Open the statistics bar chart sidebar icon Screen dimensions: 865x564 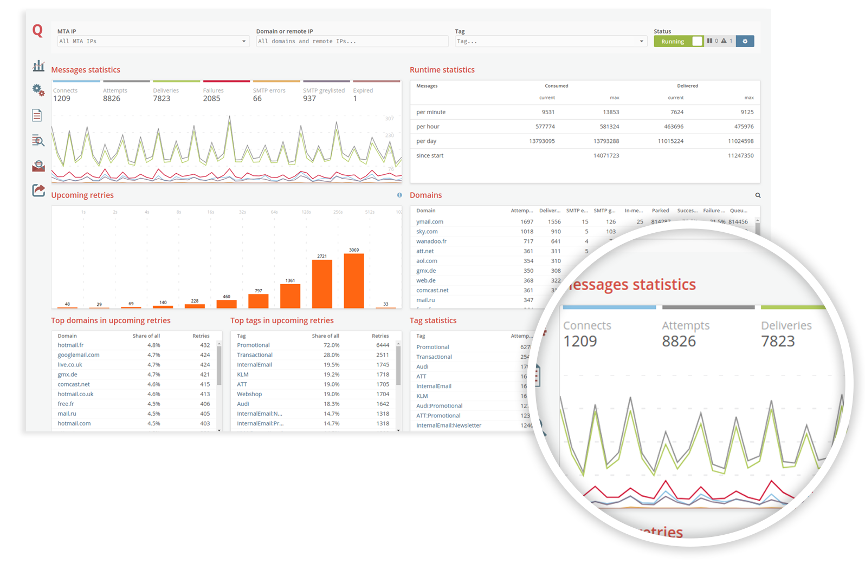pos(38,66)
